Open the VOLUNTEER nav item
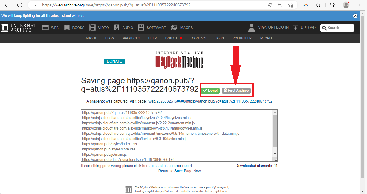 point(242,38)
